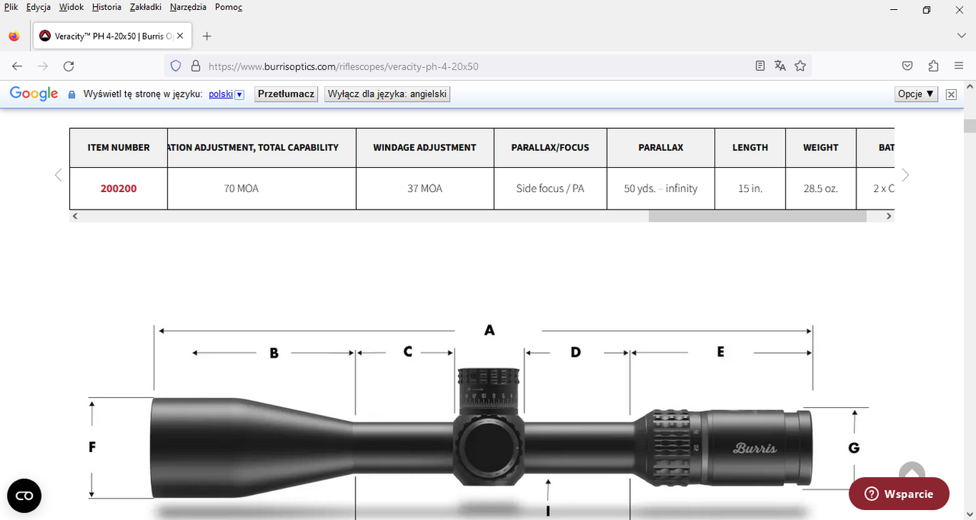Go forward with the forward arrow
Viewport: 976px width, 520px height.
[x=43, y=66]
